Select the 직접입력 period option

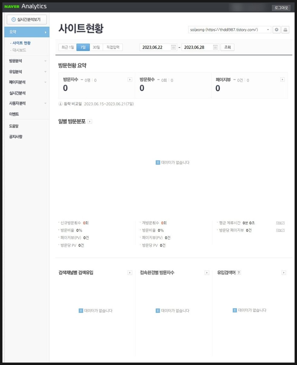coord(113,47)
